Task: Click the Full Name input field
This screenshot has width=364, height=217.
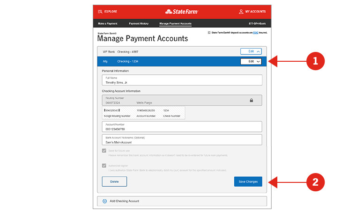Action: pos(182,80)
